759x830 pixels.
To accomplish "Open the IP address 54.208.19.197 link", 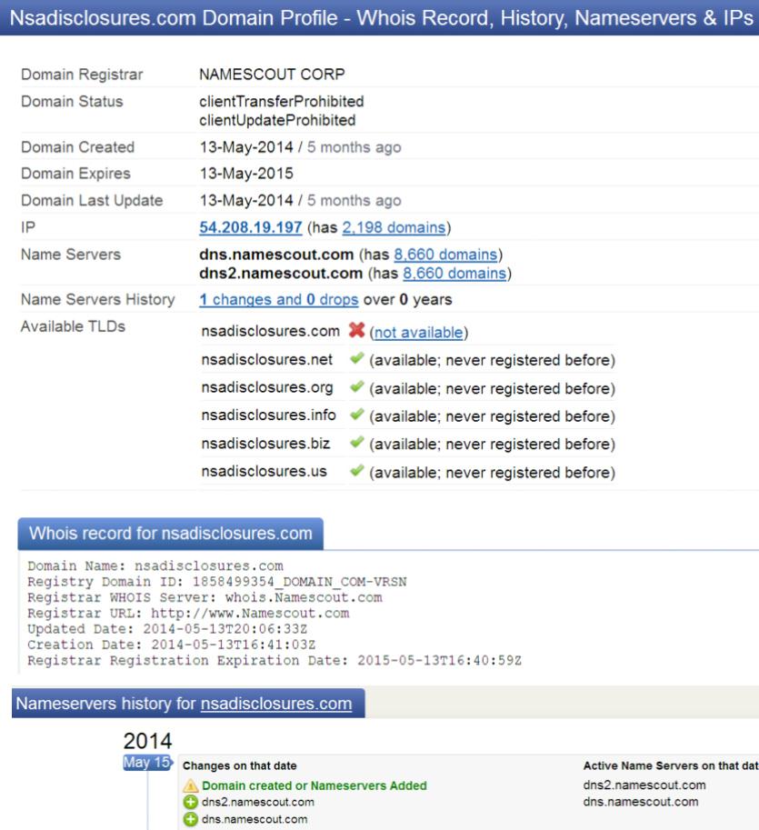I will 250,227.
